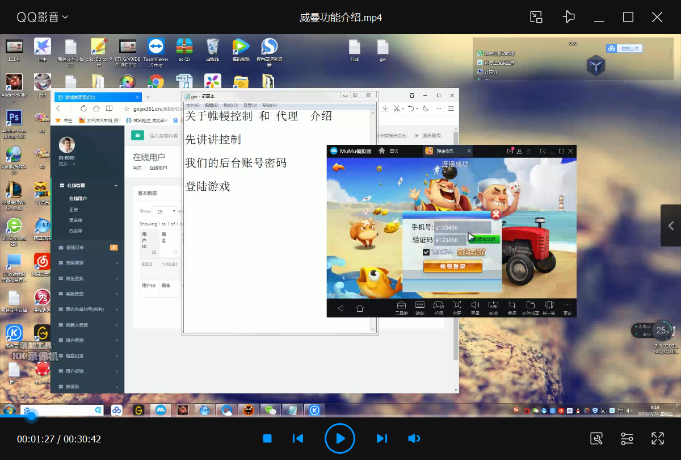681x460 pixels.
Task: Select 黑名单 in admin sidebar
Action: coord(76,220)
